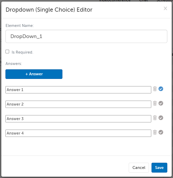The height and width of the screenshot is (178, 173).
Task: Click the blue checkmark next to Answer 1
Action: tap(161, 89)
